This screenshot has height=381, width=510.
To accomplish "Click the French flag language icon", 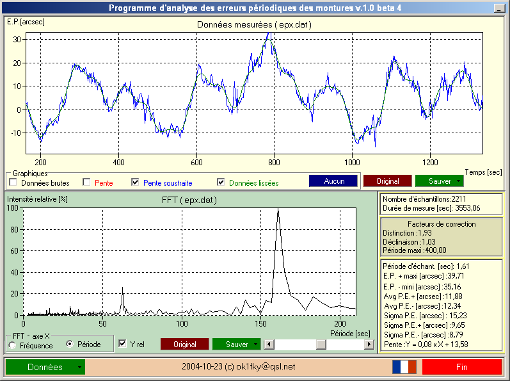I will click(404, 367).
